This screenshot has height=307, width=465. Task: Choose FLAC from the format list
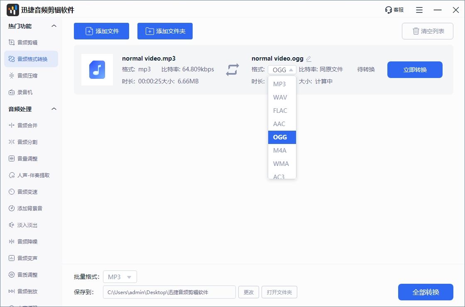[x=282, y=110]
